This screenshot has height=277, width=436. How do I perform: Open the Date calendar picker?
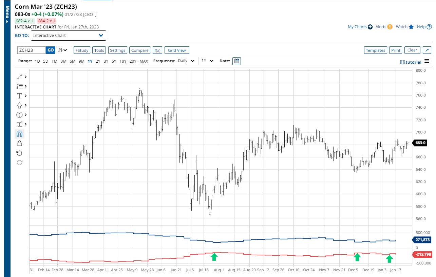pyautogui.click(x=237, y=61)
